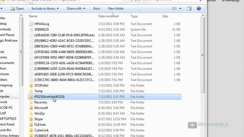244x137 pixels.
Task: Open Music library in navigation pane
Action: click(x=3, y=68)
